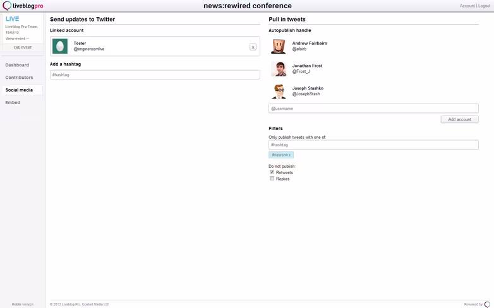This screenshot has height=308, width=494.
Task: Focus the filter #hashtag input field
Action: pyautogui.click(x=373, y=145)
